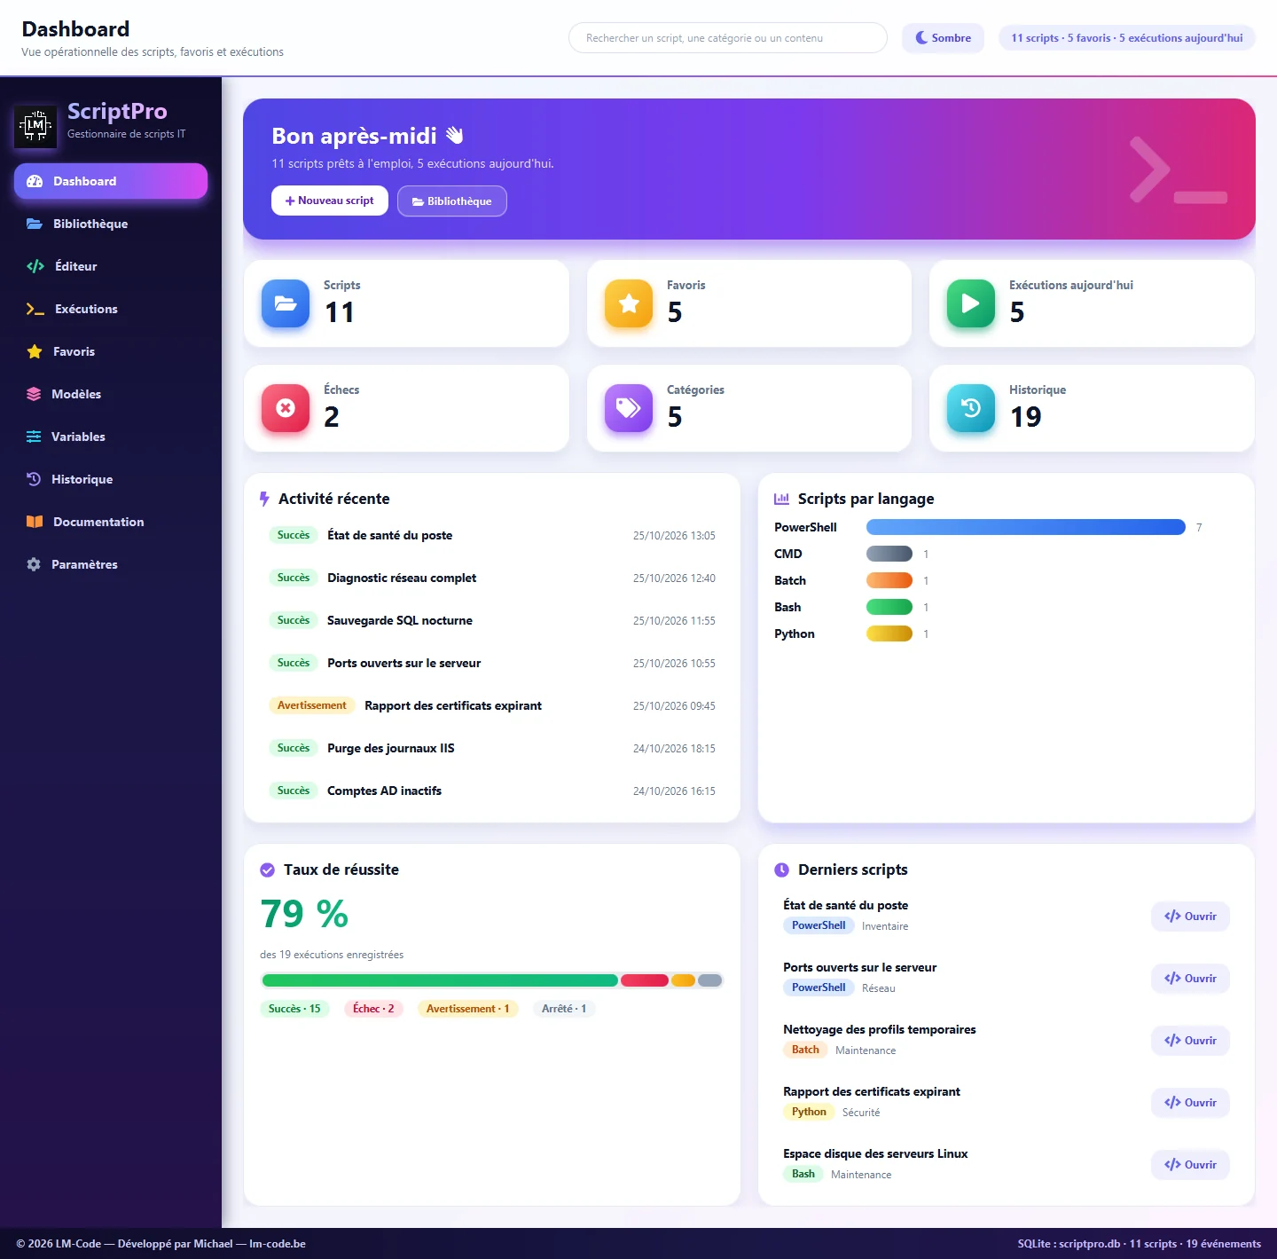The image size is (1277, 1259).
Task: Click the check icon beside Taux de réussite
Action: 267,870
